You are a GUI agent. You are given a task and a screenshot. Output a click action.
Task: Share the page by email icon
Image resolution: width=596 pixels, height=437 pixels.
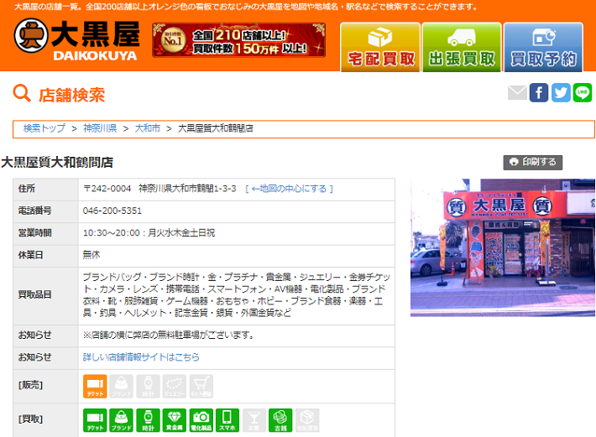[x=517, y=92]
